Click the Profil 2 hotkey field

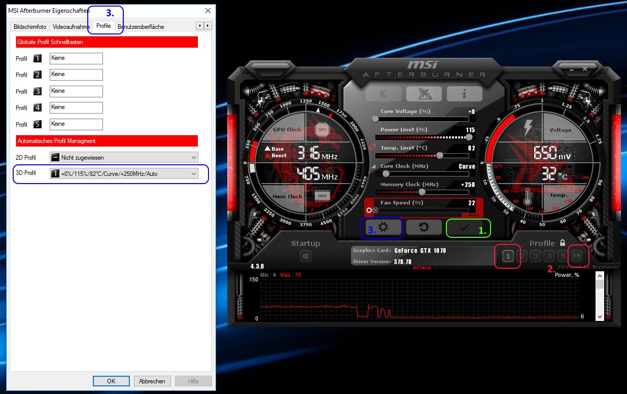pos(76,75)
